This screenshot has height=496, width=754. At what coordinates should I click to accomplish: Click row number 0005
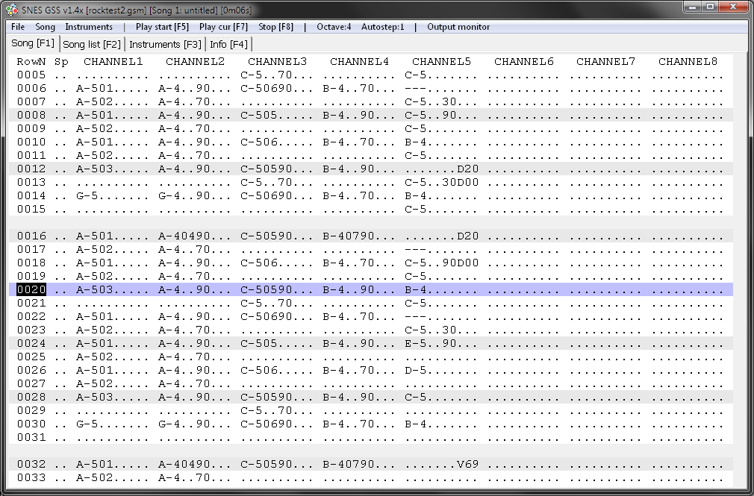[x=31, y=75]
